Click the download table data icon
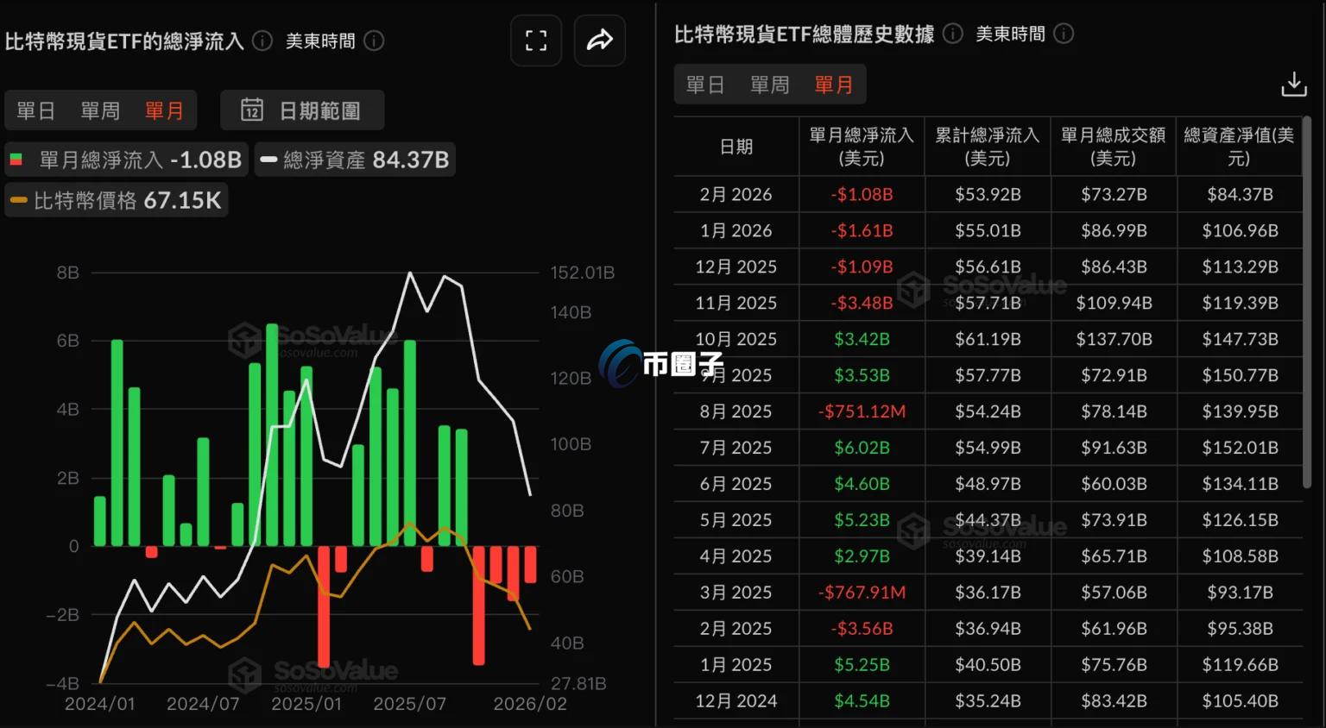The width and height of the screenshot is (1326, 728). coord(1293,85)
